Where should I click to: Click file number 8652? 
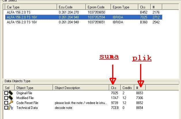(x=139, y=103)
